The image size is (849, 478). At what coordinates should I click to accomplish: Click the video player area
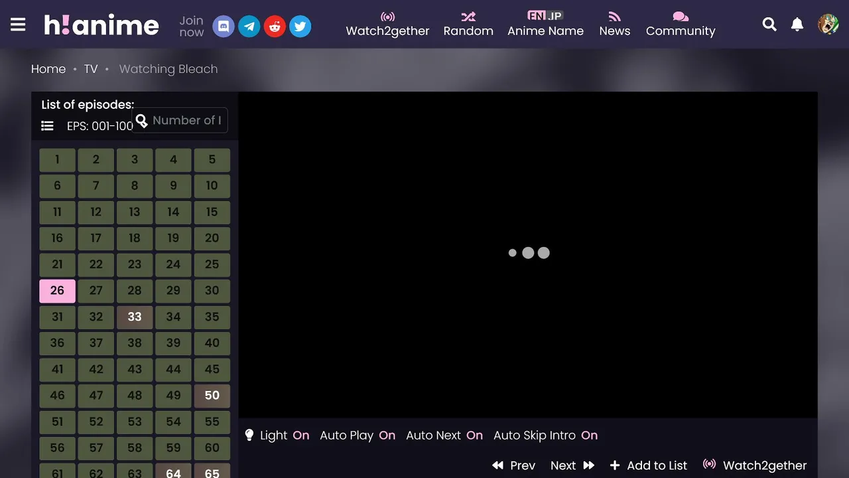coord(528,255)
